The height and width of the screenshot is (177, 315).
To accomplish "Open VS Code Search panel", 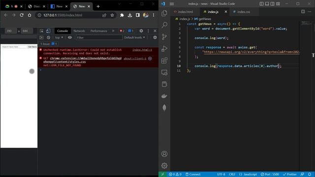I will pyautogui.click(x=164, y=25).
